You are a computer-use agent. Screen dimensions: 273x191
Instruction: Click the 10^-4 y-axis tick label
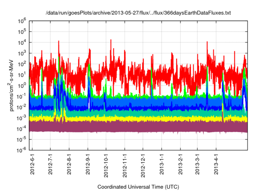21,129
